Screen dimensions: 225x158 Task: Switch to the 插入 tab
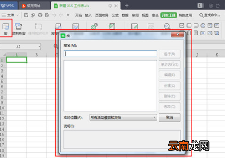tap(88, 15)
